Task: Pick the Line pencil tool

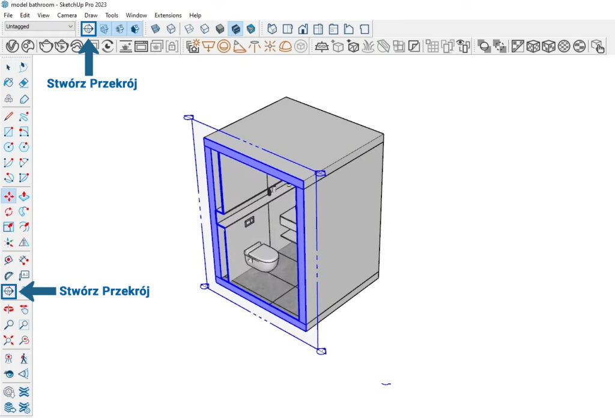Action: 8,116
